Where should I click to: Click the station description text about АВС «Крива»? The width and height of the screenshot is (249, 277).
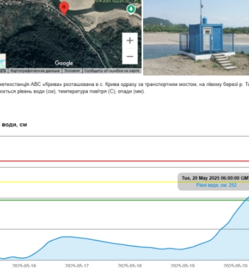pos(124,88)
